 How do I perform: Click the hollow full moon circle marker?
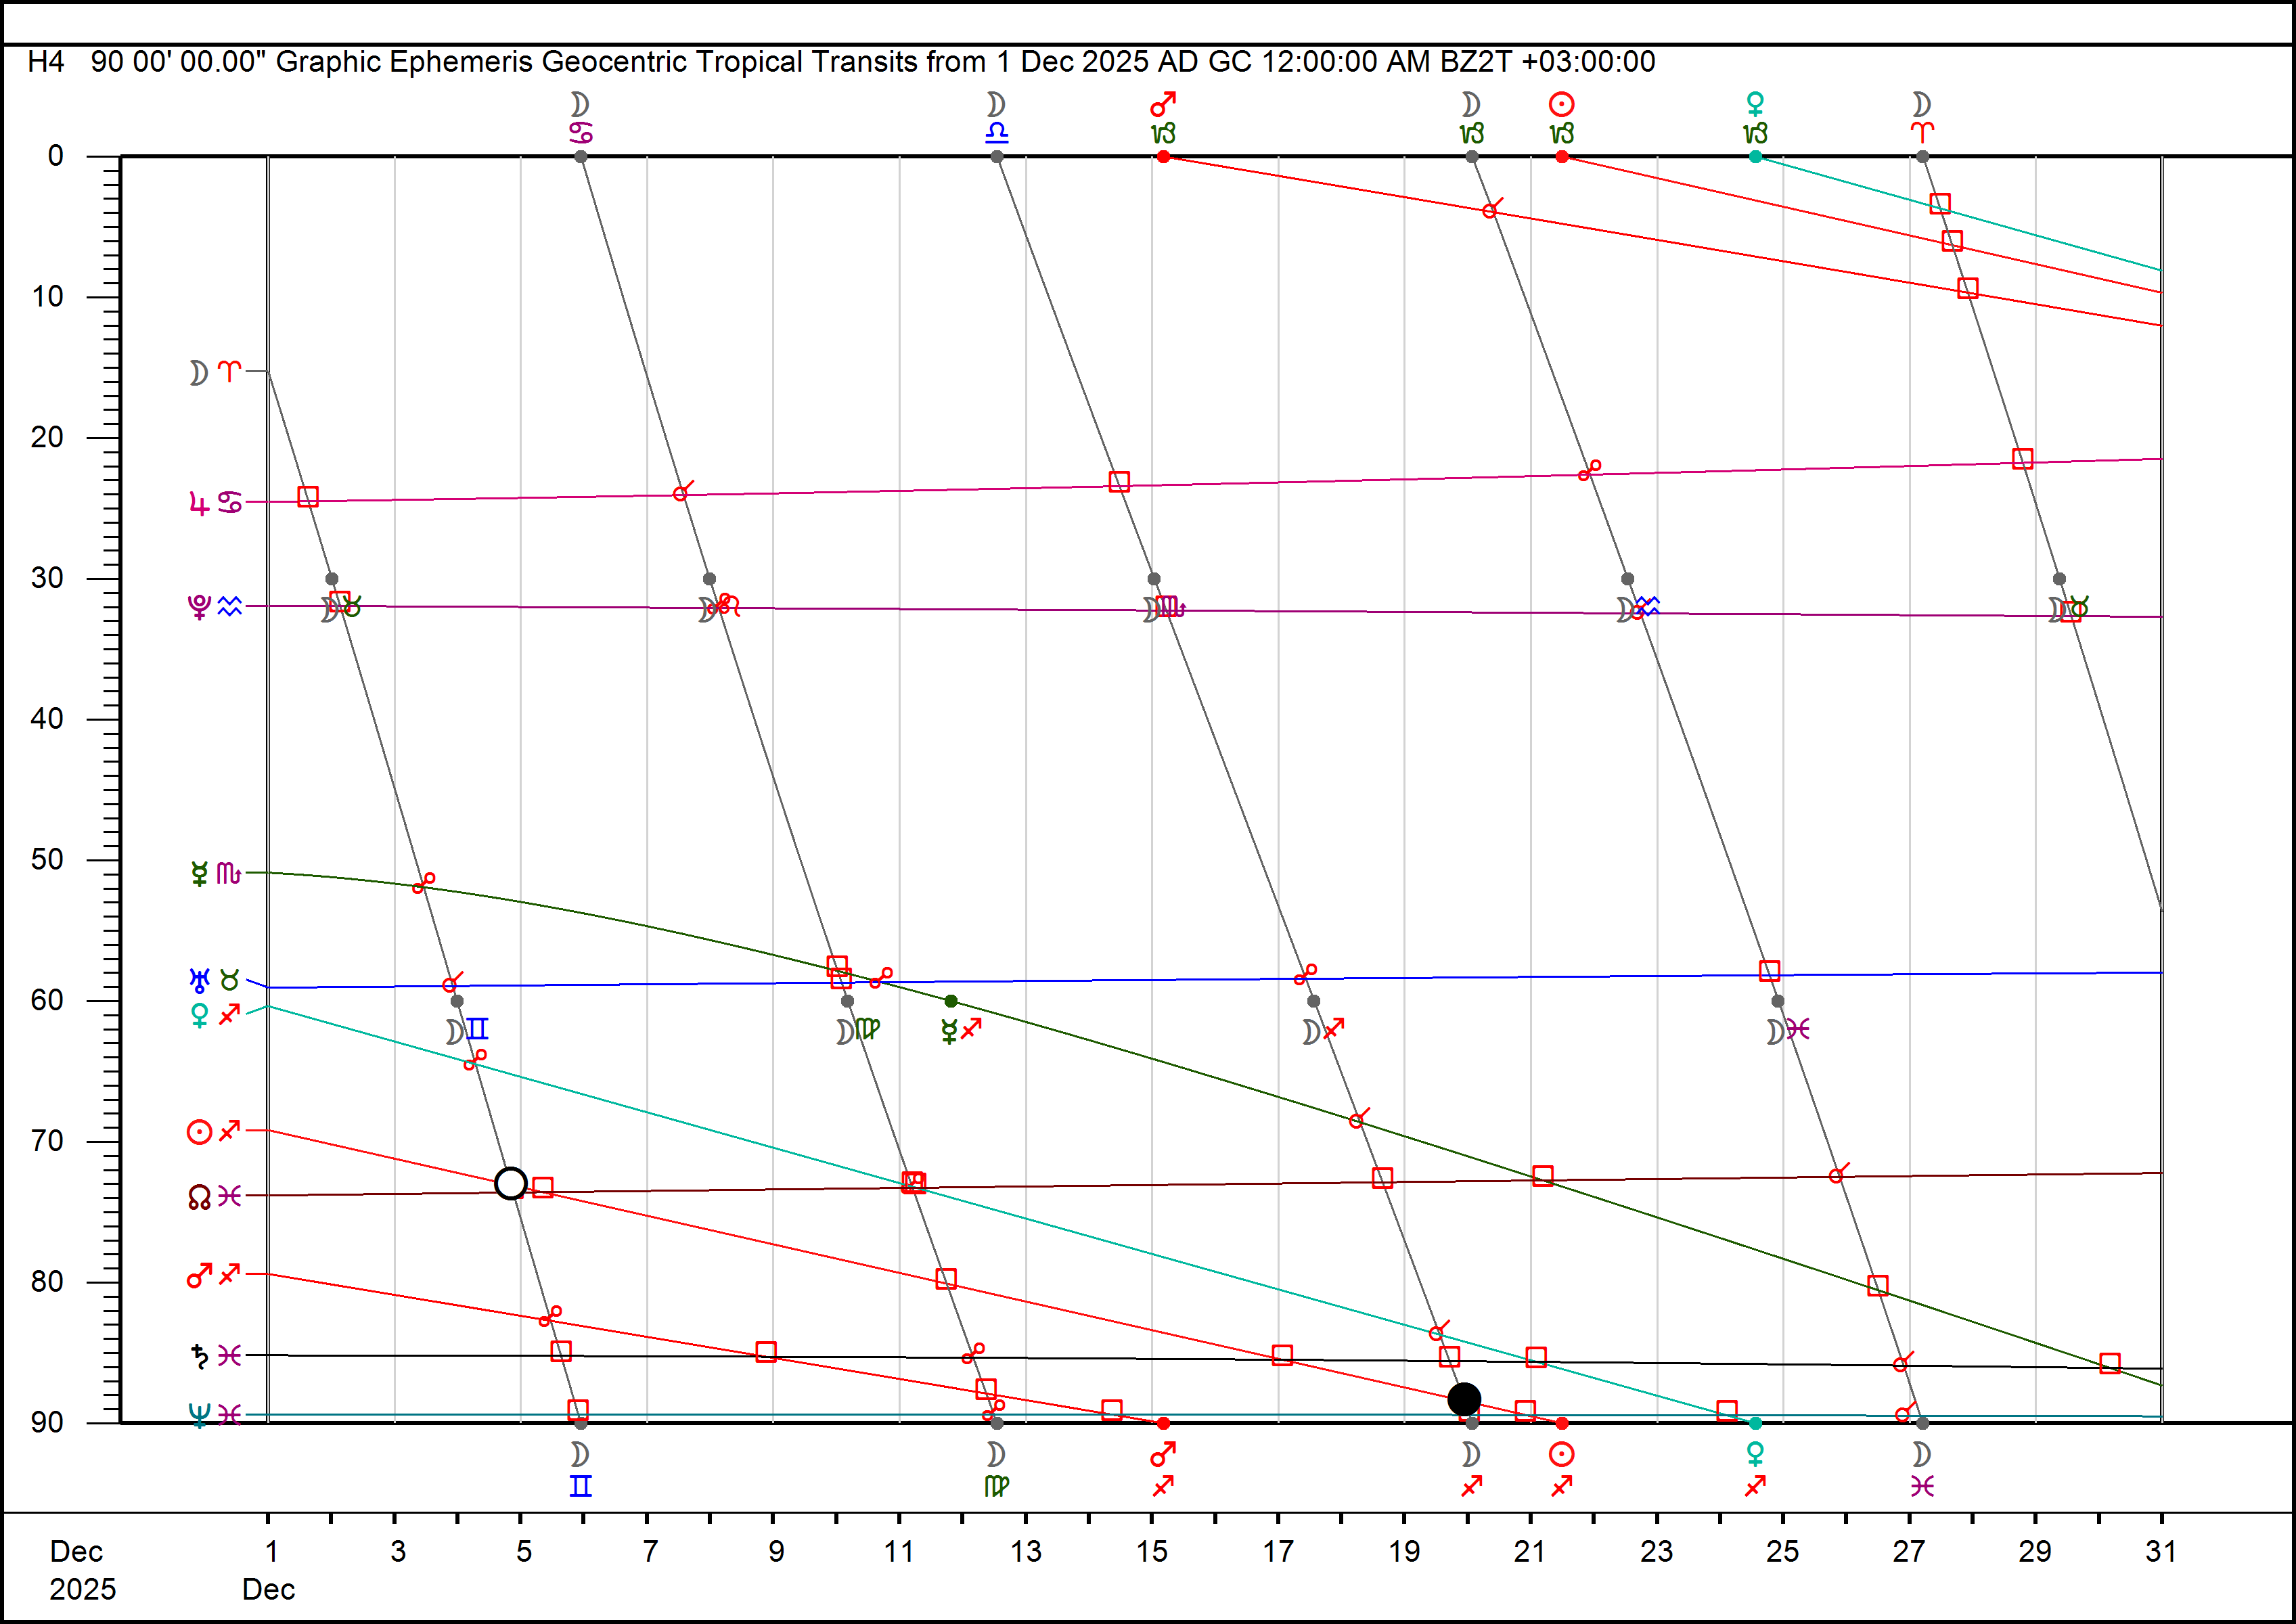click(x=510, y=1183)
